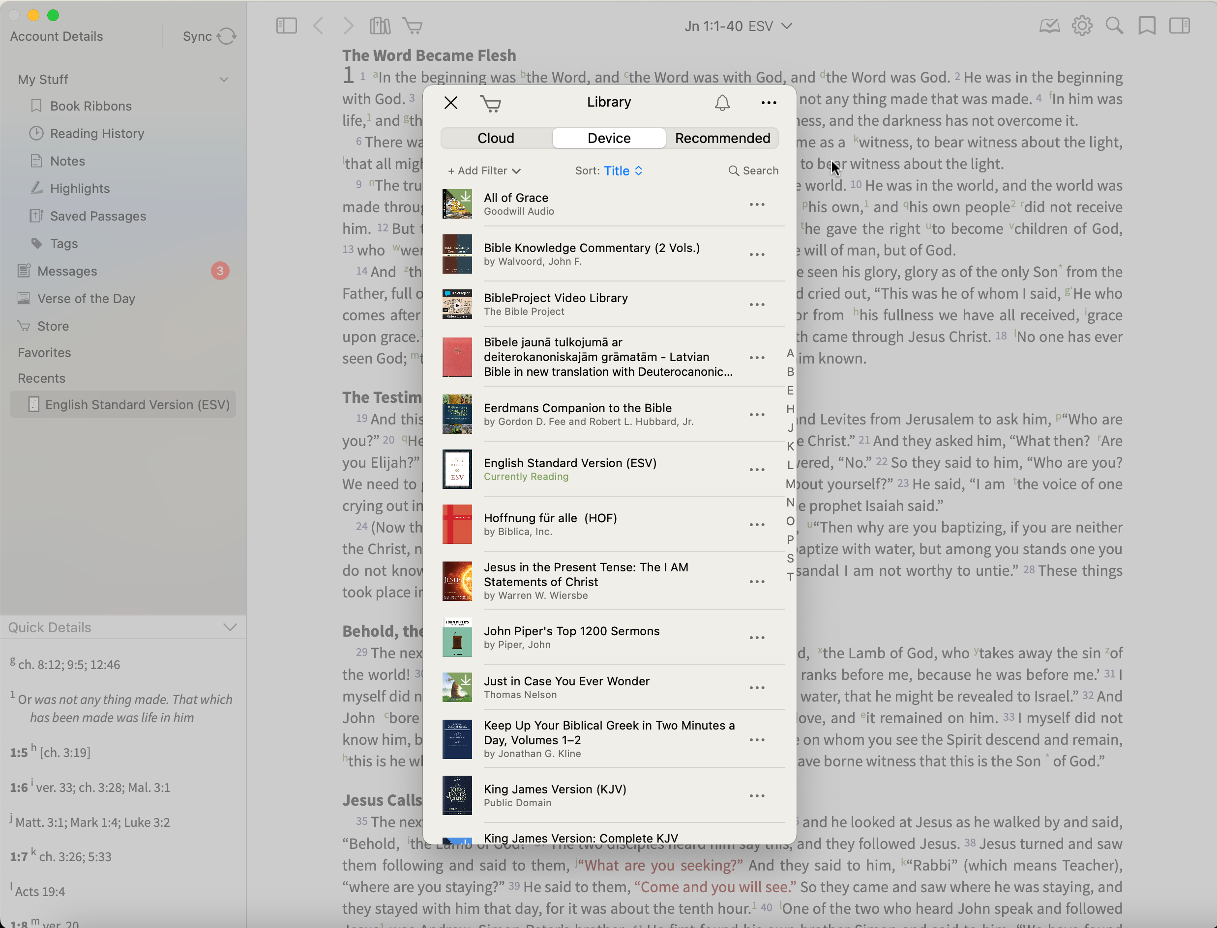Click Account Details in sidebar
Image resolution: width=1217 pixels, height=928 pixels.
[57, 36]
